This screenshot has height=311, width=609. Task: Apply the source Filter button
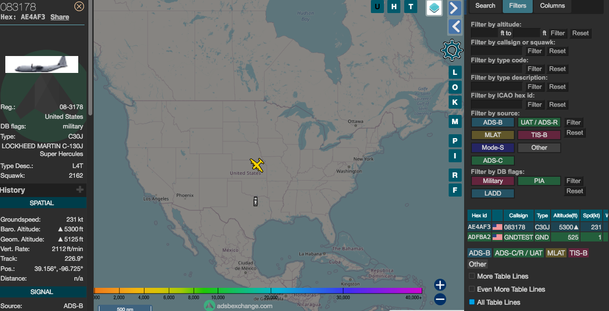coord(574,123)
